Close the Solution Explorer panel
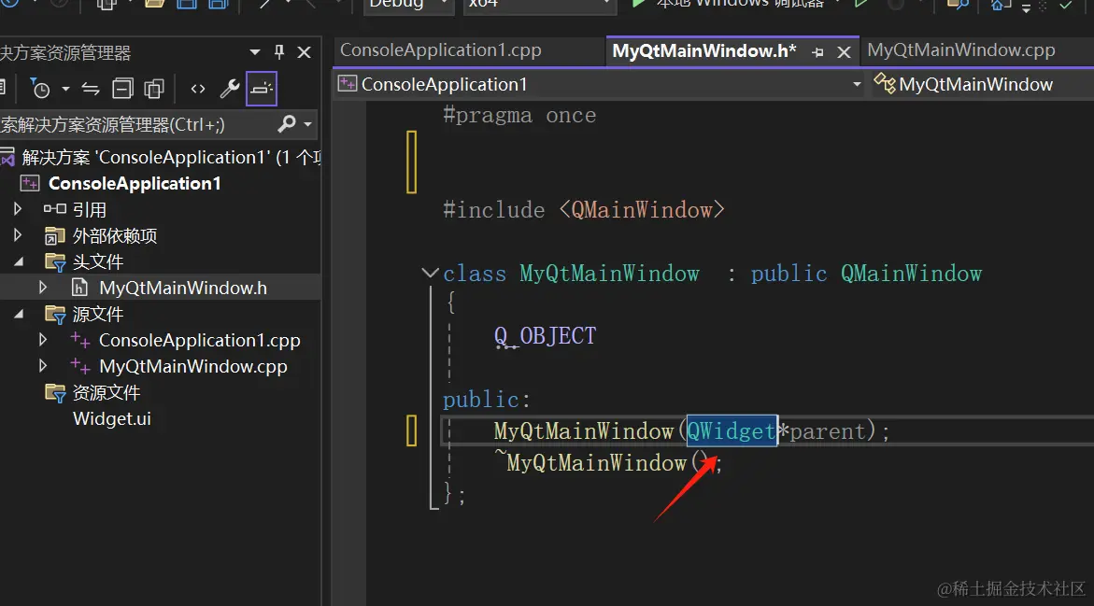 coord(305,52)
